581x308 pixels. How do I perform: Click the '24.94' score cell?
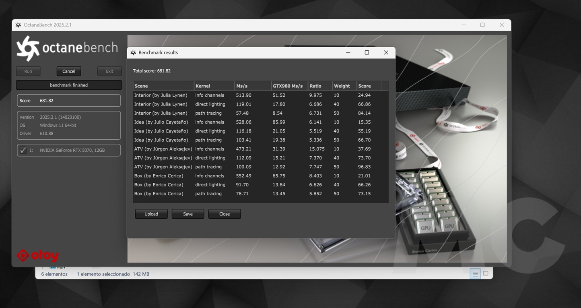(364, 95)
